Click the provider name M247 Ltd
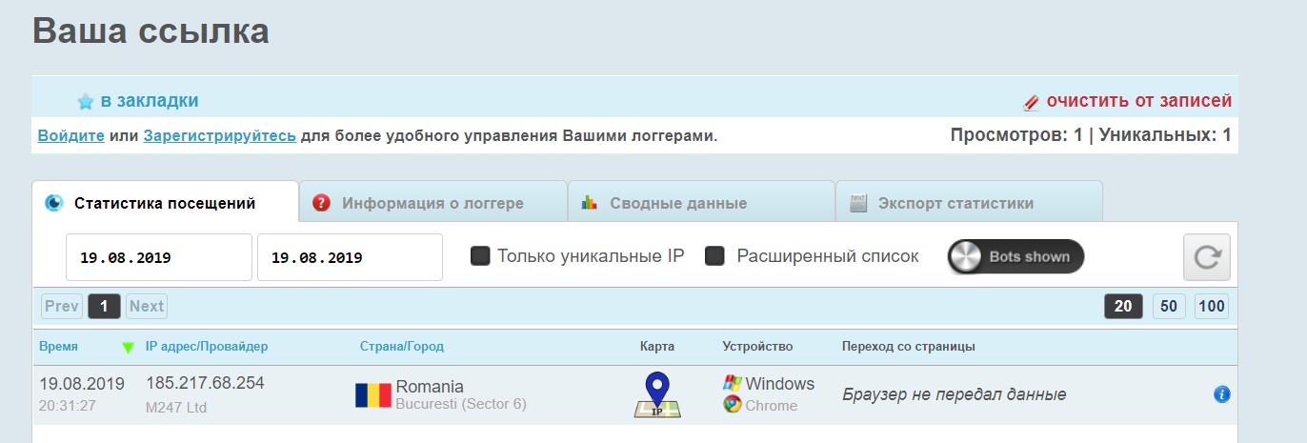 (x=176, y=408)
